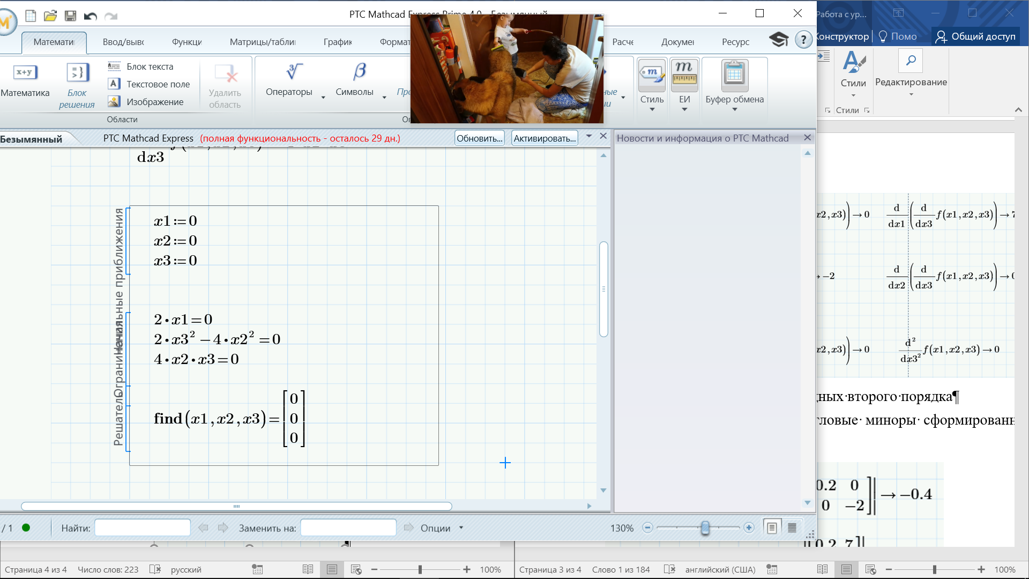Toggle draft view in Mathcad status bar
Image resolution: width=1029 pixels, height=579 pixels.
pos(792,528)
